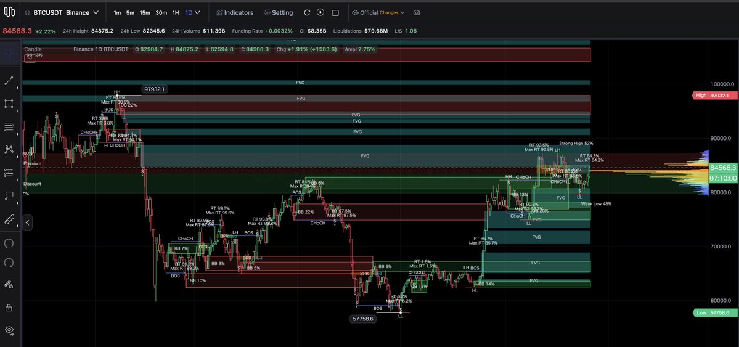Switch to the 30m timeframe
Screen dimensions: 739x347
coord(161,13)
